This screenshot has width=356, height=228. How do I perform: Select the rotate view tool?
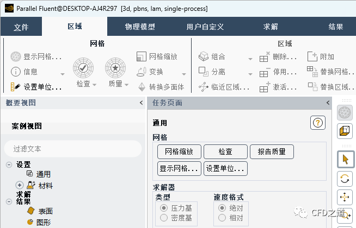pyautogui.click(x=345, y=179)
